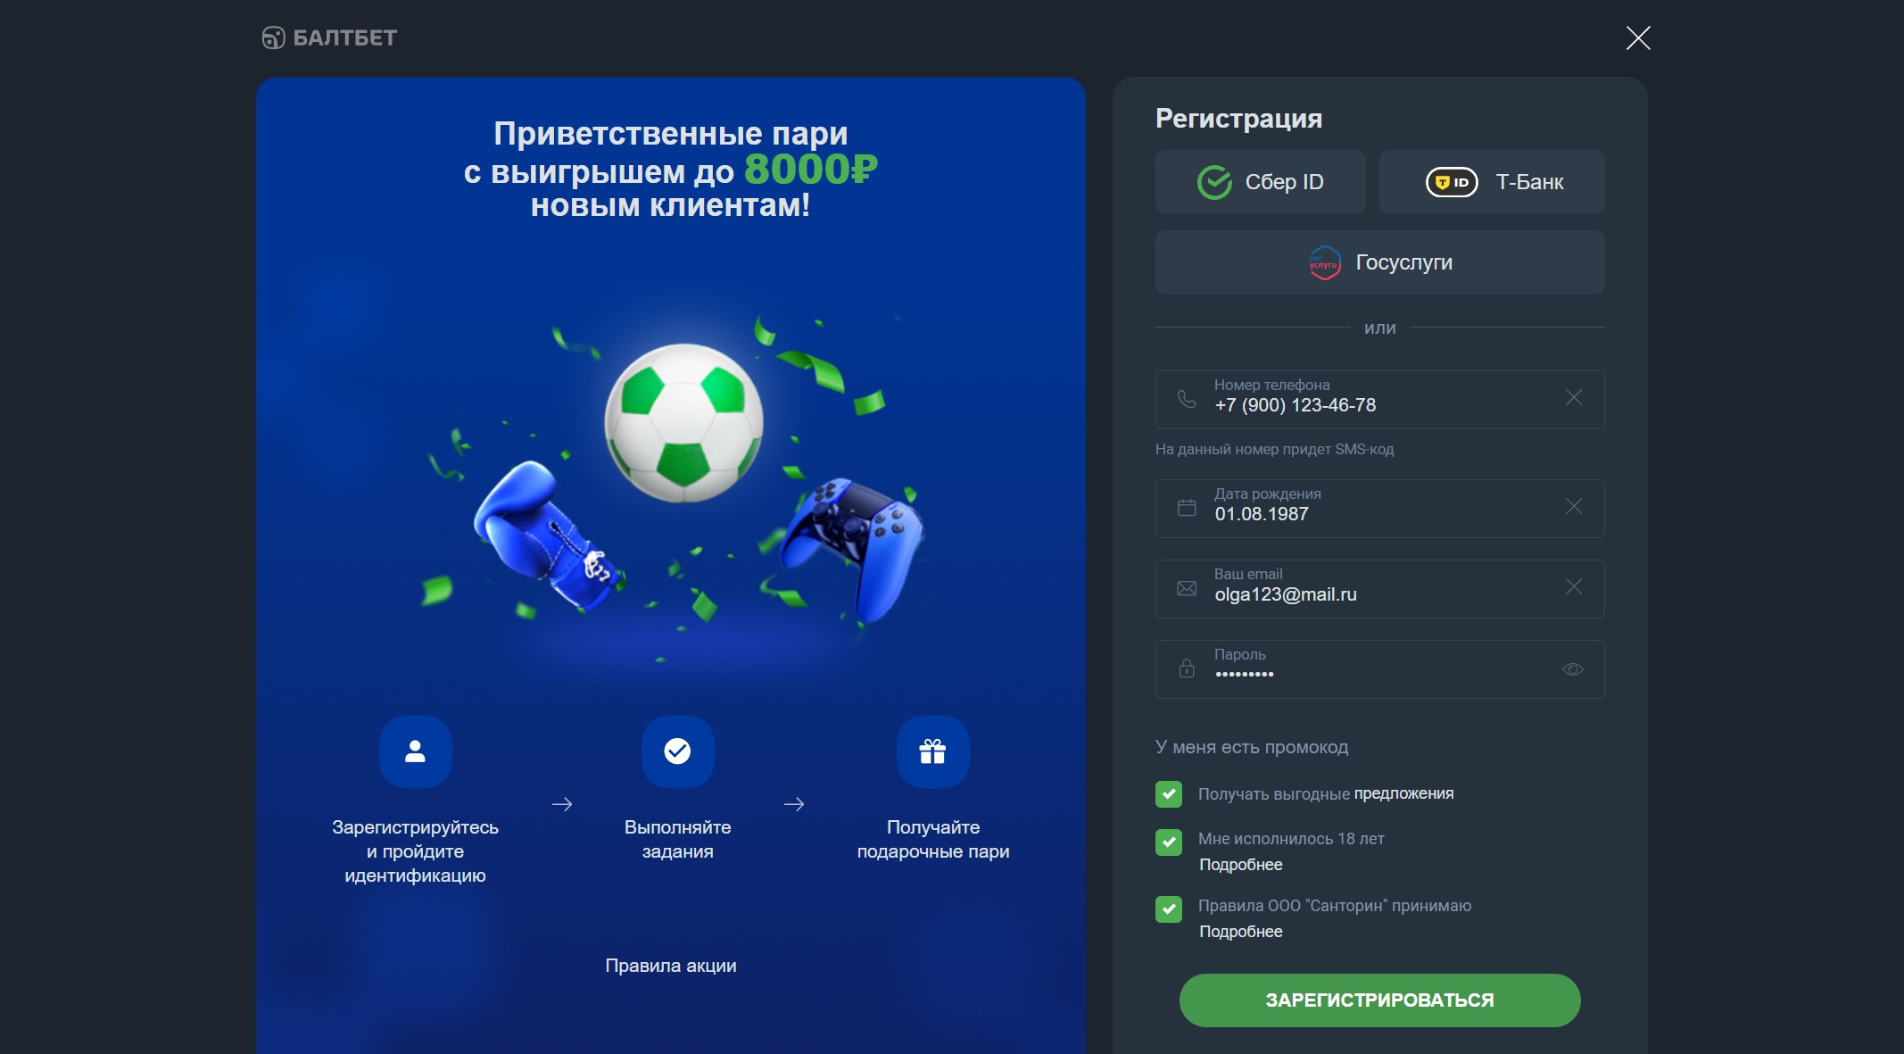
Task: Open Подробнее under 18 years checkbox
Action: pyautogui.click(x=1241, y=865)
